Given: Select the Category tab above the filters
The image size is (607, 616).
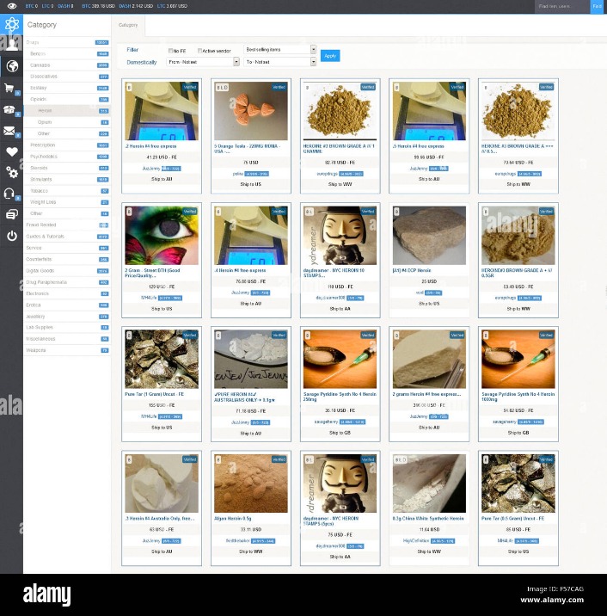Looking at the screenshot, I should click(128, 25).
